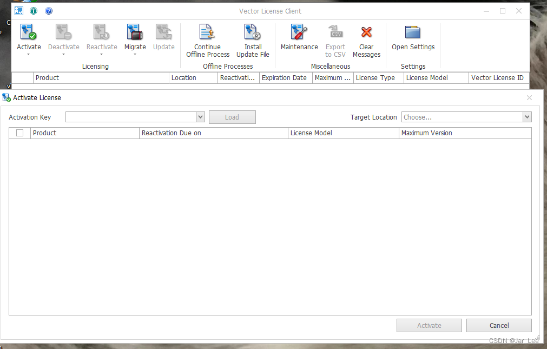Tick the select-all checkbox beside Product header
547x349 pixels.
(x=20, y=133)
